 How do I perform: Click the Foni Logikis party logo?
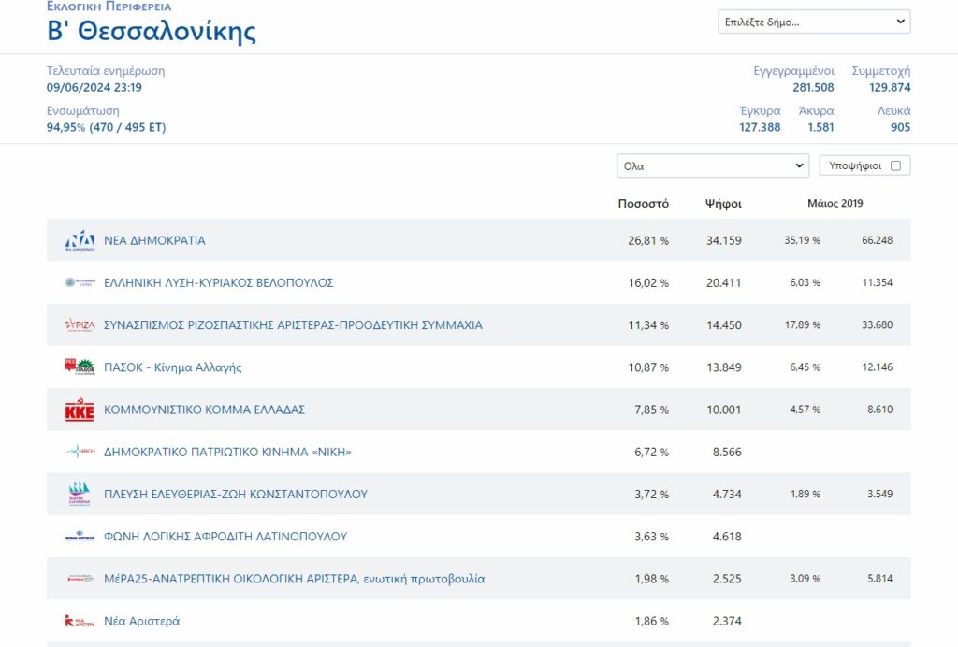80,537
